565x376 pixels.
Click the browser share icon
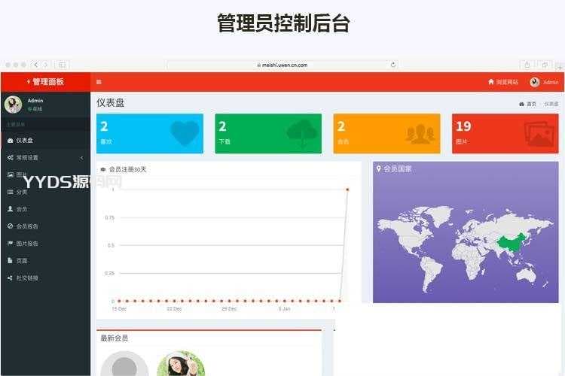[x=527, y=65]
